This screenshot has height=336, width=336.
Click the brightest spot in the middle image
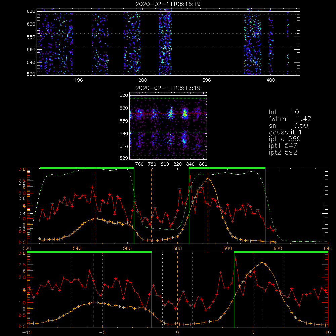pyautogui.click(x=185, y=114)
